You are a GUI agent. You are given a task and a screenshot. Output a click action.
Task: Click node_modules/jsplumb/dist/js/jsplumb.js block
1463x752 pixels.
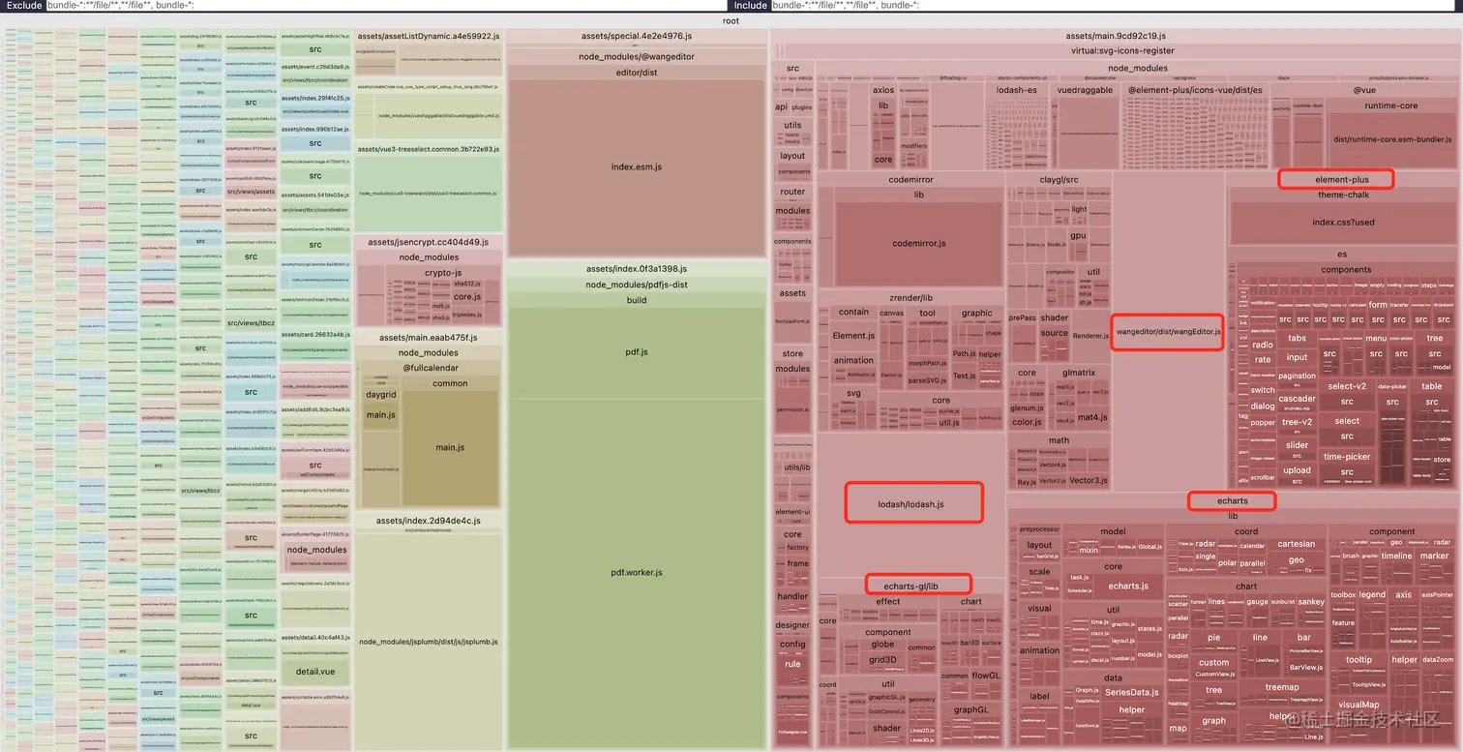coord(428,642)
